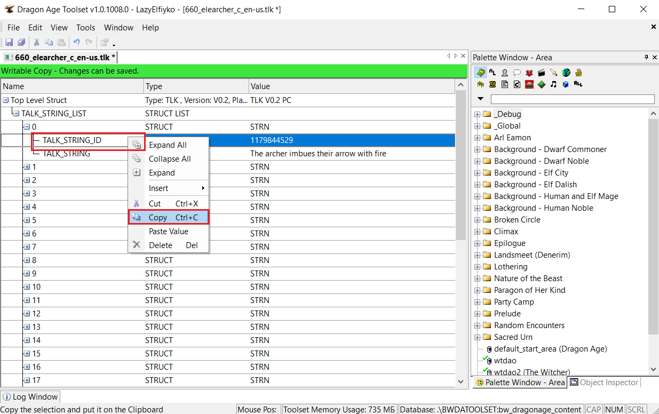The image size is (659, 414).
Task: Open the Tools menu
Action: pos(85,28)
